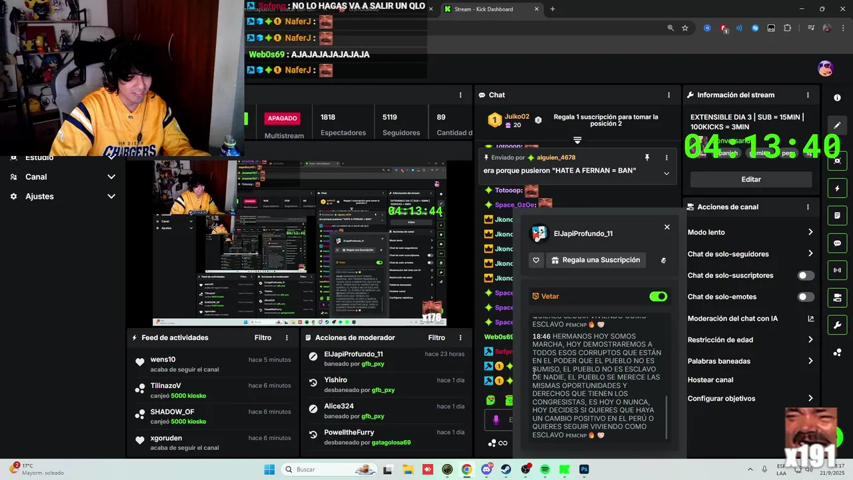This screenshot has width=853, height=480.
Task: Open the Información del stream three-dot menu
Action: click(x=808, y=95)
